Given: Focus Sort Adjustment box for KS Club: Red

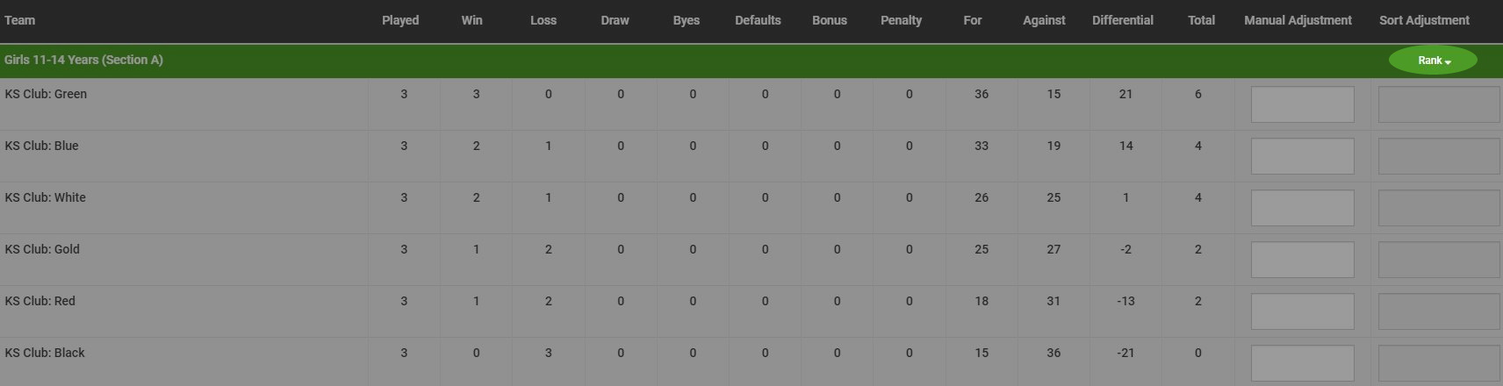Looking at the screenshot, I should click(x=1440, y=311).
